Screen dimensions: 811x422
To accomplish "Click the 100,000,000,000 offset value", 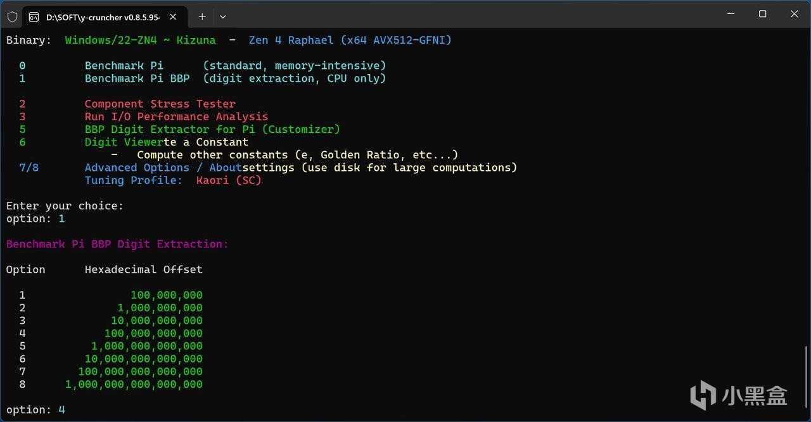I will pos(153,333).
